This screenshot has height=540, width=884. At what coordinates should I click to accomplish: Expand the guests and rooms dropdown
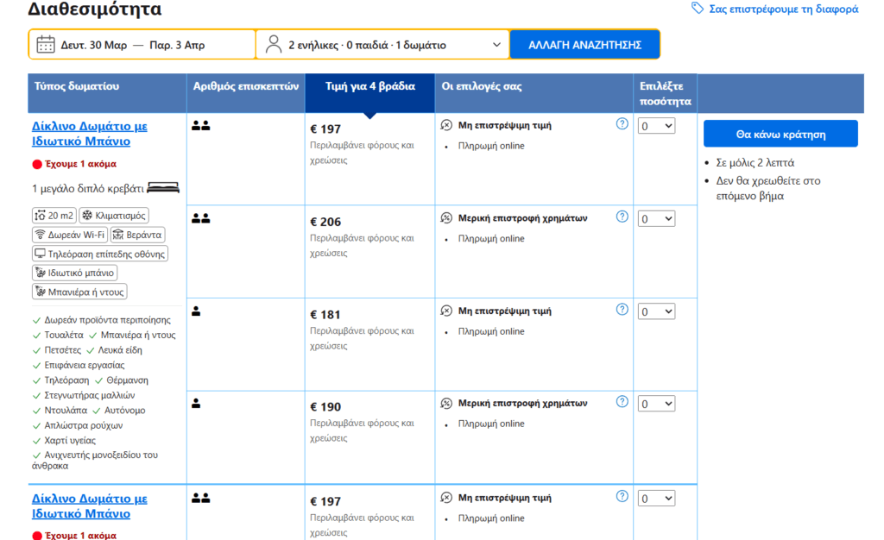pyautogui.click(x=496, y=45)
